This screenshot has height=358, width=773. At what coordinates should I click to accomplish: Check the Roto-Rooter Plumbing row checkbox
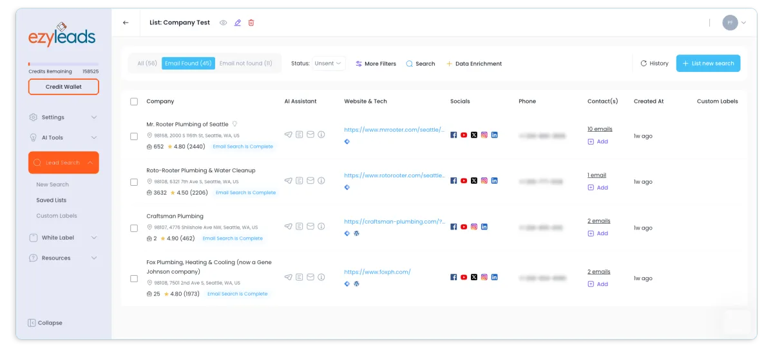point(134,182)
